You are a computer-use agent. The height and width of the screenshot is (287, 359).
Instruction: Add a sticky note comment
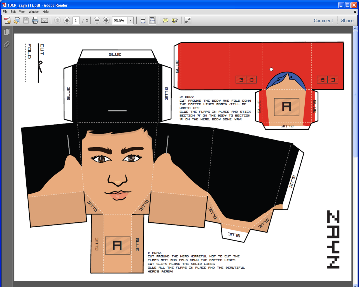click(x=165, y=20)
